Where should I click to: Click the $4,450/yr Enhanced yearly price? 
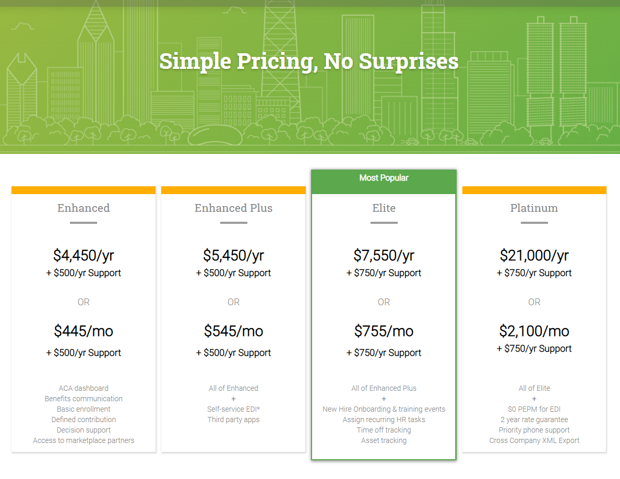(x=84, y=255)
